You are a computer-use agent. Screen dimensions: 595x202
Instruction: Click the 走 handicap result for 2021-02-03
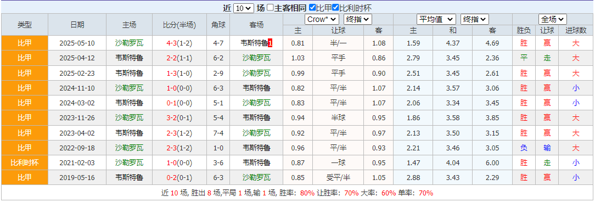(x=547, y=163)
